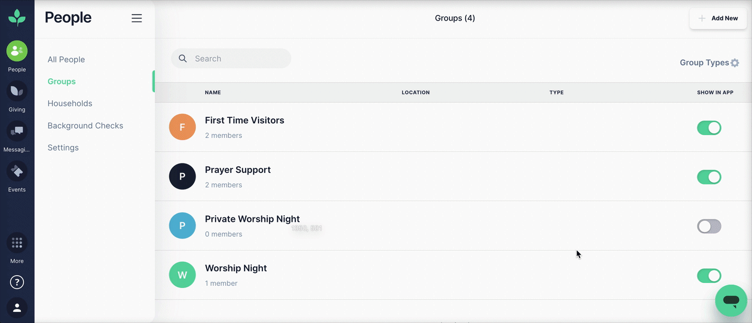The image size is (752, 323).
Task: Open the chat support bubble
Action: (x=731, y=301)
